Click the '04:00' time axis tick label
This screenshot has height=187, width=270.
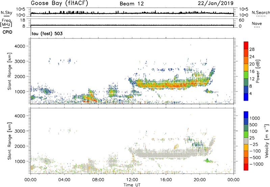click(x=64, y=180)
